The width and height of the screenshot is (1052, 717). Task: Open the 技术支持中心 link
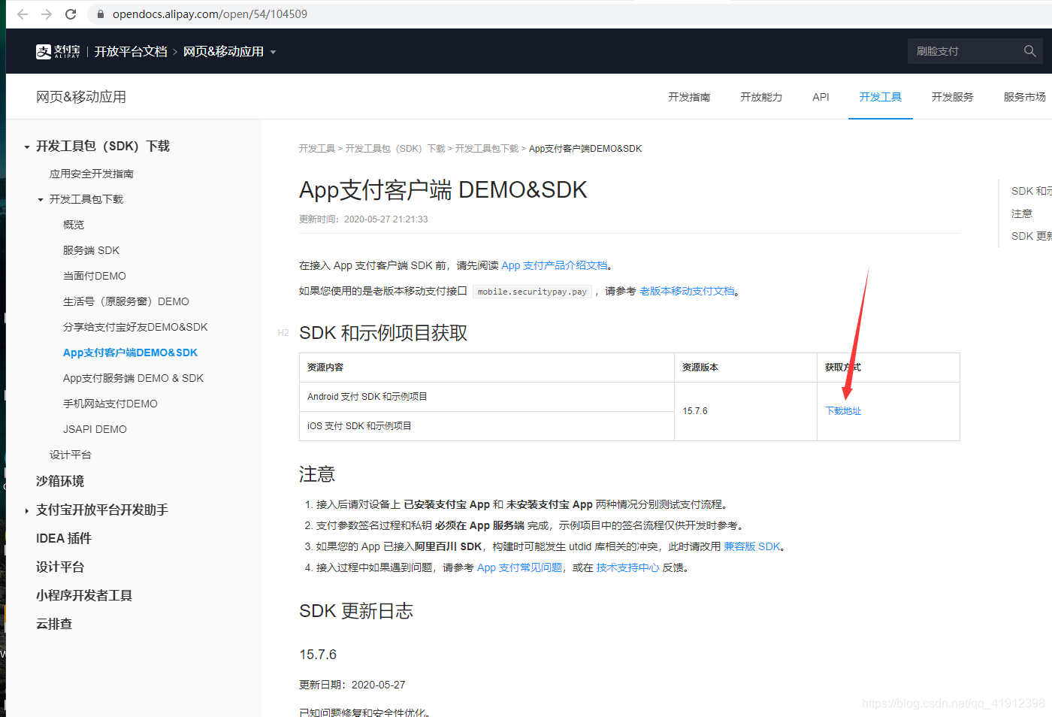(x=627, y=567)
